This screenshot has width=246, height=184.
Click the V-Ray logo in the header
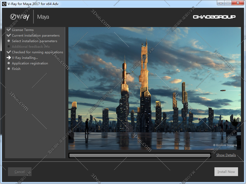[20, 17]
